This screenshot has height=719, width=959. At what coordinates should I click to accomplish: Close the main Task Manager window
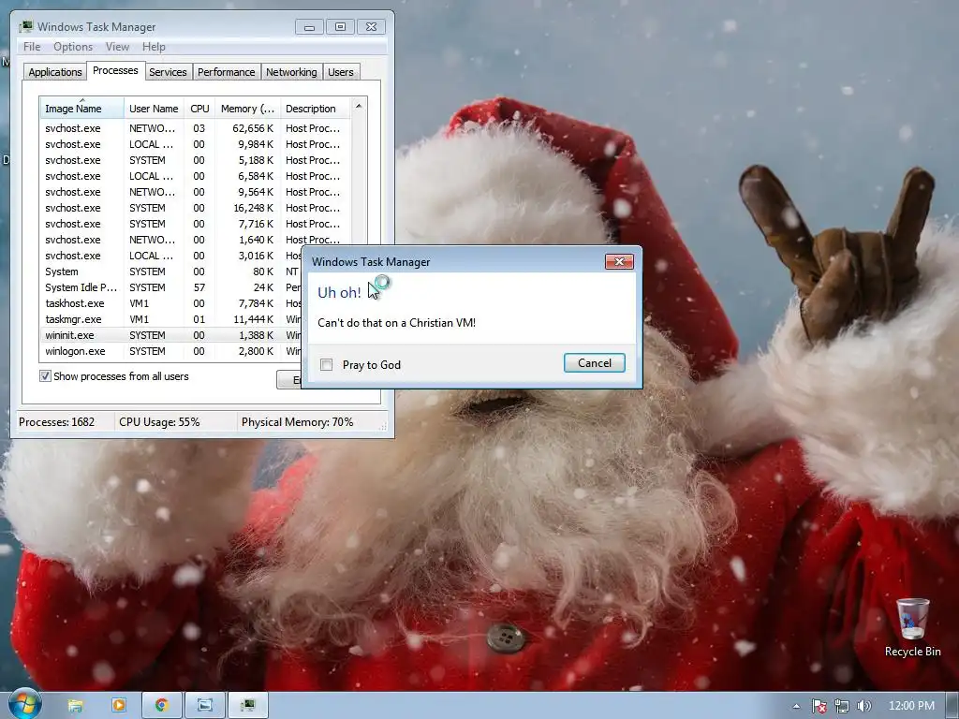(x=371, y=27)
